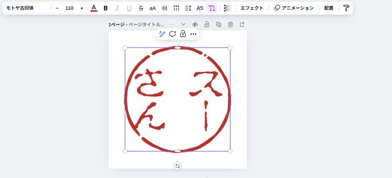Open the transparency checkerboard control
Viewport: 392px width, 178px height.
point(227,8)
